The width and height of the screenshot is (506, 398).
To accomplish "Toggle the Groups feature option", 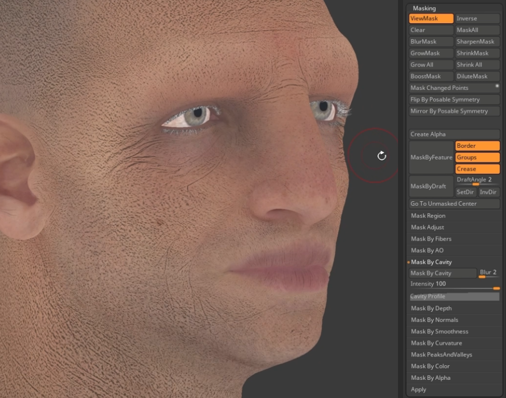I will click(477, 157).
